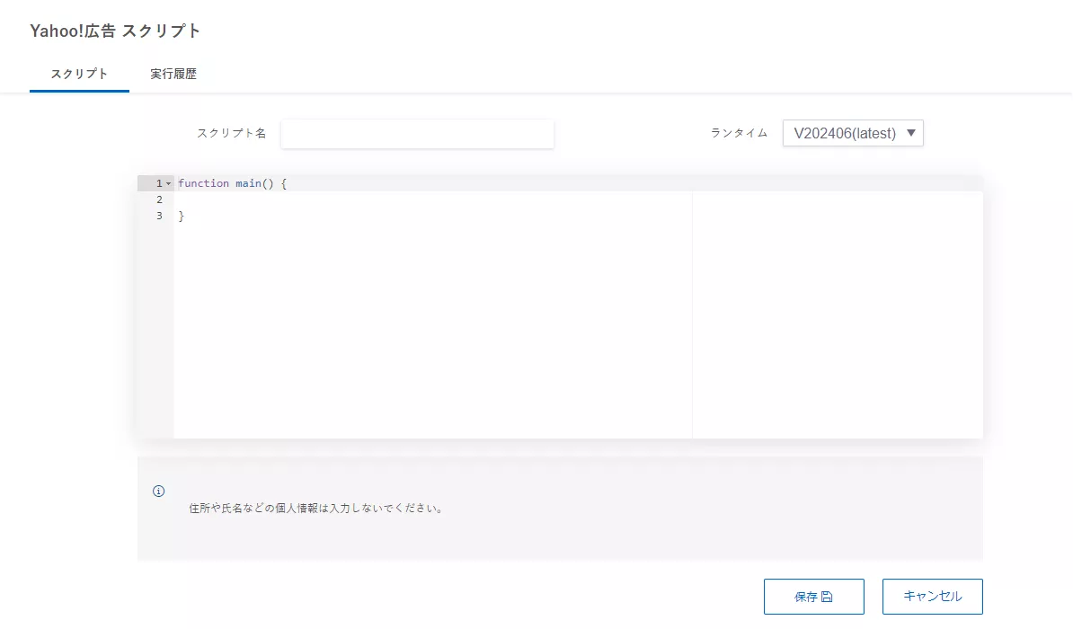This screenshot has width=1073, height=629.
Task: Click the info circle icon beside the notice
Action: pos(159,491)
